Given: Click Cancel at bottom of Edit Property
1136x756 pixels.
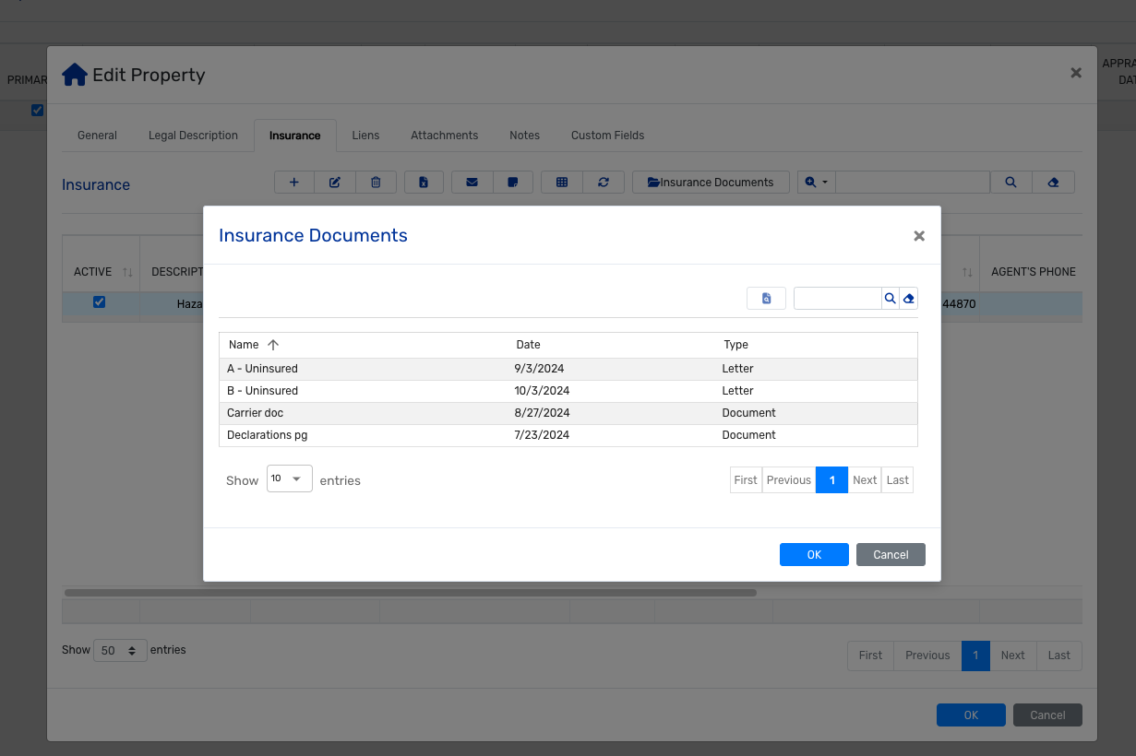Looking at the screenshot, I should 1047,715.
